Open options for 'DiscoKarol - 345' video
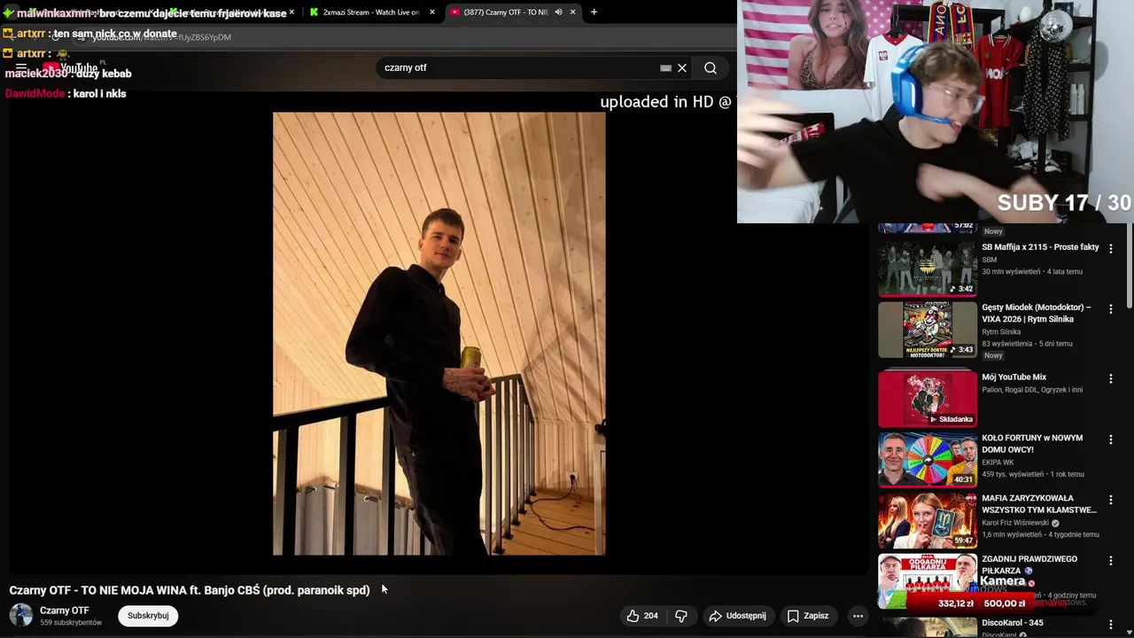The height and width of the screenshot is (638, 1134). pyautogui.click(x=1110, y=625)
